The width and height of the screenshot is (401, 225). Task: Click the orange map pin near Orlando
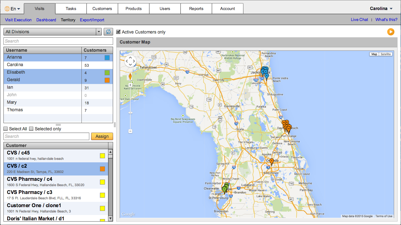pyautogui.click(x=272, y=161)
